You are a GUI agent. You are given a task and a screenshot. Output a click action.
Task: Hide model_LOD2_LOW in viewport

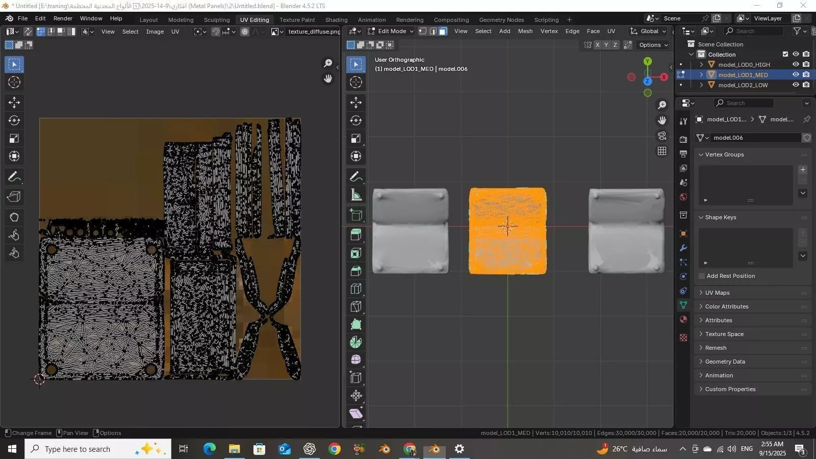click(796, 85)
